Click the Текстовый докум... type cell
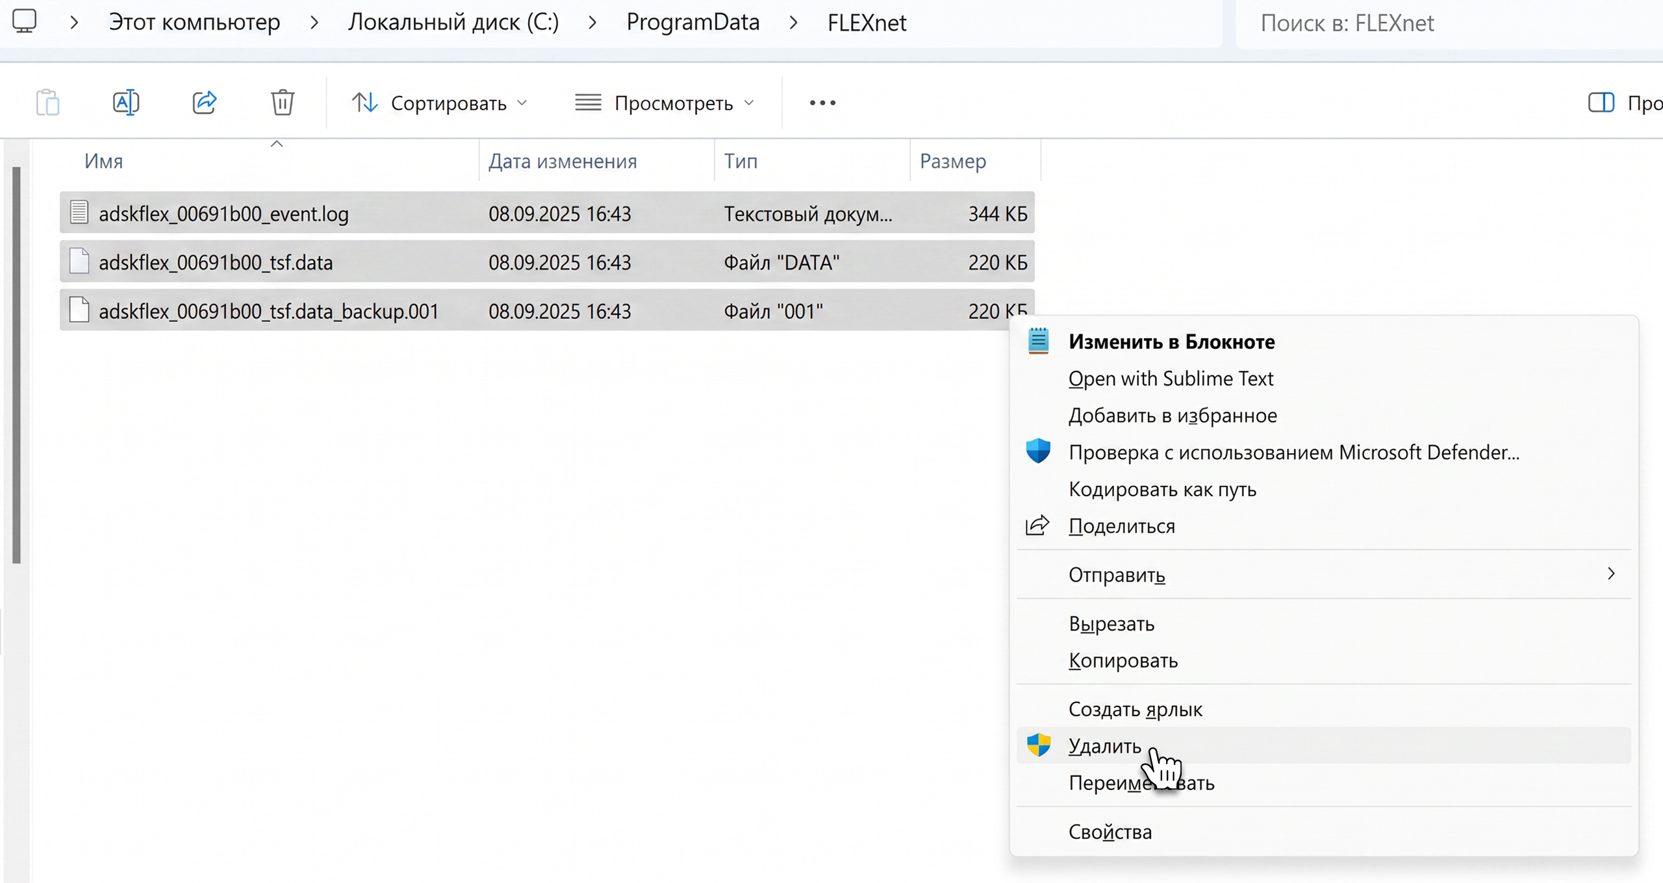Image resolution: width=1663 pixels, height=883 pixels. coord(808,214)
